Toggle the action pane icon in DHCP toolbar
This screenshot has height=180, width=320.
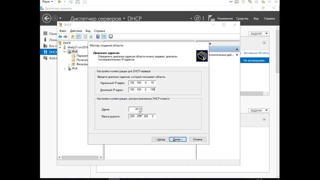103,36
